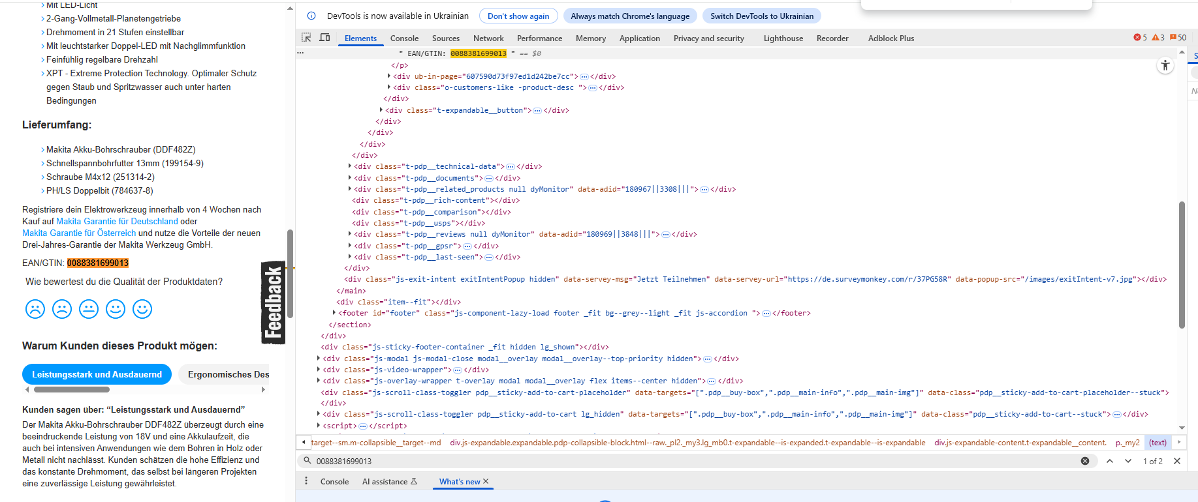Open the drawer three-dot menu
The height and width of the screenshot is (502, 1198).
click(x=306, y=481)
